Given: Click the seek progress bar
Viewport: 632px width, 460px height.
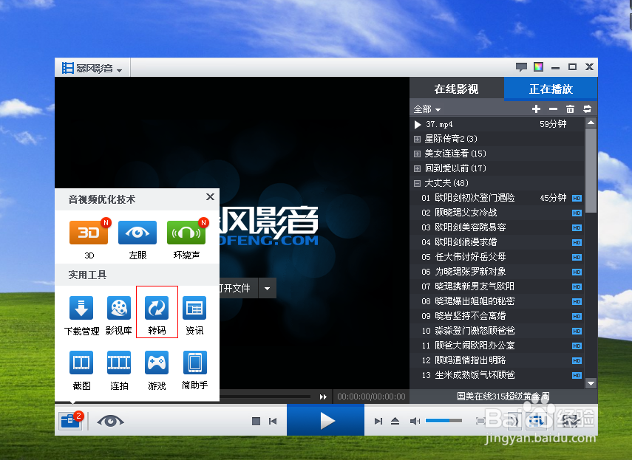Looking at the screenshot, I should (x=265, y=397).
